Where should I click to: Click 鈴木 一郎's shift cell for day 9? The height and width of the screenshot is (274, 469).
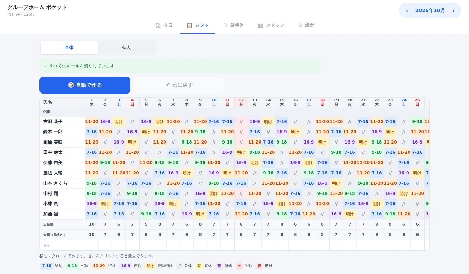pos(200,132)
